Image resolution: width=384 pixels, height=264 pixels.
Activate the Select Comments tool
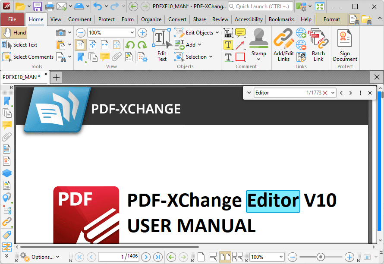pyautogui.click(x=28, y=57)
